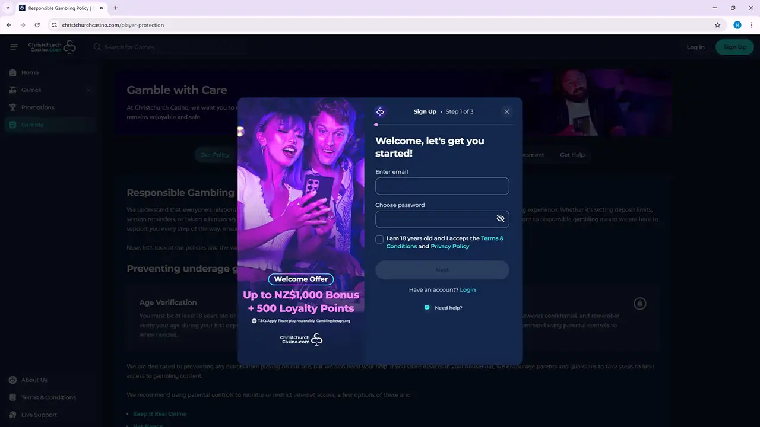Click the Christchurch Casino header logo
Viewport: 760px width, 427px height.
coord(52,47)
